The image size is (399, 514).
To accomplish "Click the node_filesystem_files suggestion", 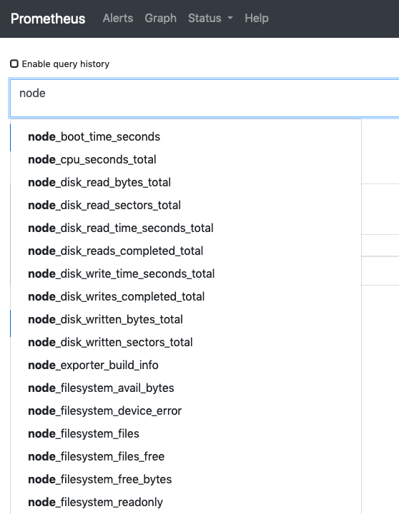I will click(x=186, y=434).
